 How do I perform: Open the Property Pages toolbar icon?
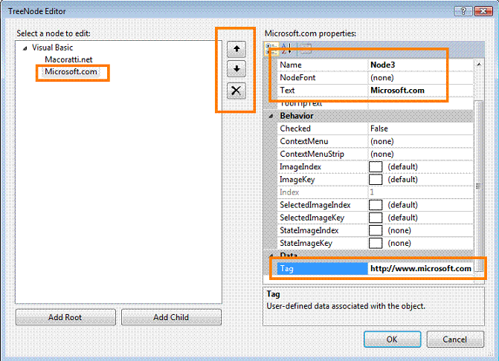click(x=306, y=49)
